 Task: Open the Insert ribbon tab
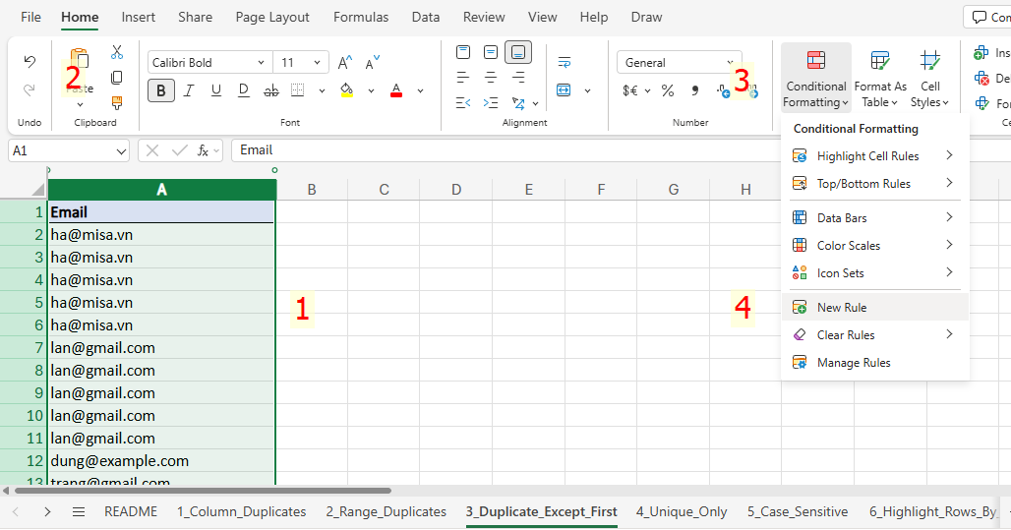pos(138,18)
